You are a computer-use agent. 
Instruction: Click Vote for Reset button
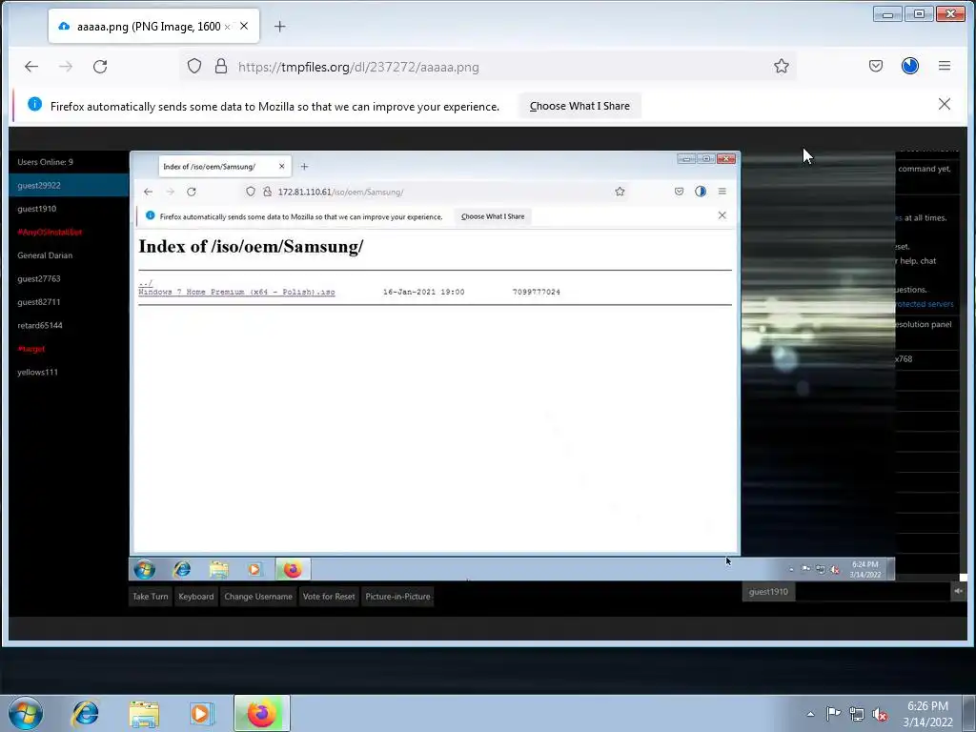[x=329, y=597]
